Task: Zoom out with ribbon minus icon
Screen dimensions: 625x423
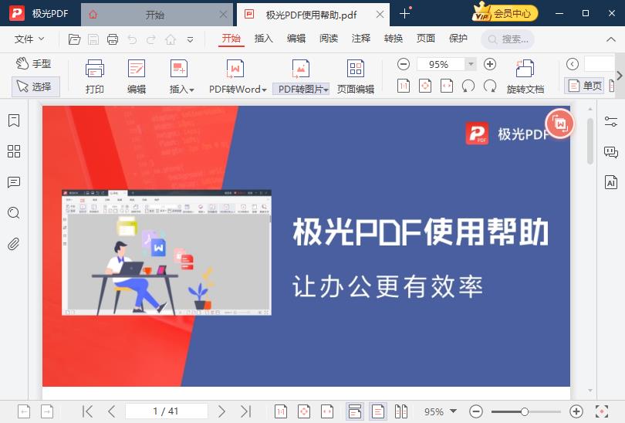Action: [404, 64]
